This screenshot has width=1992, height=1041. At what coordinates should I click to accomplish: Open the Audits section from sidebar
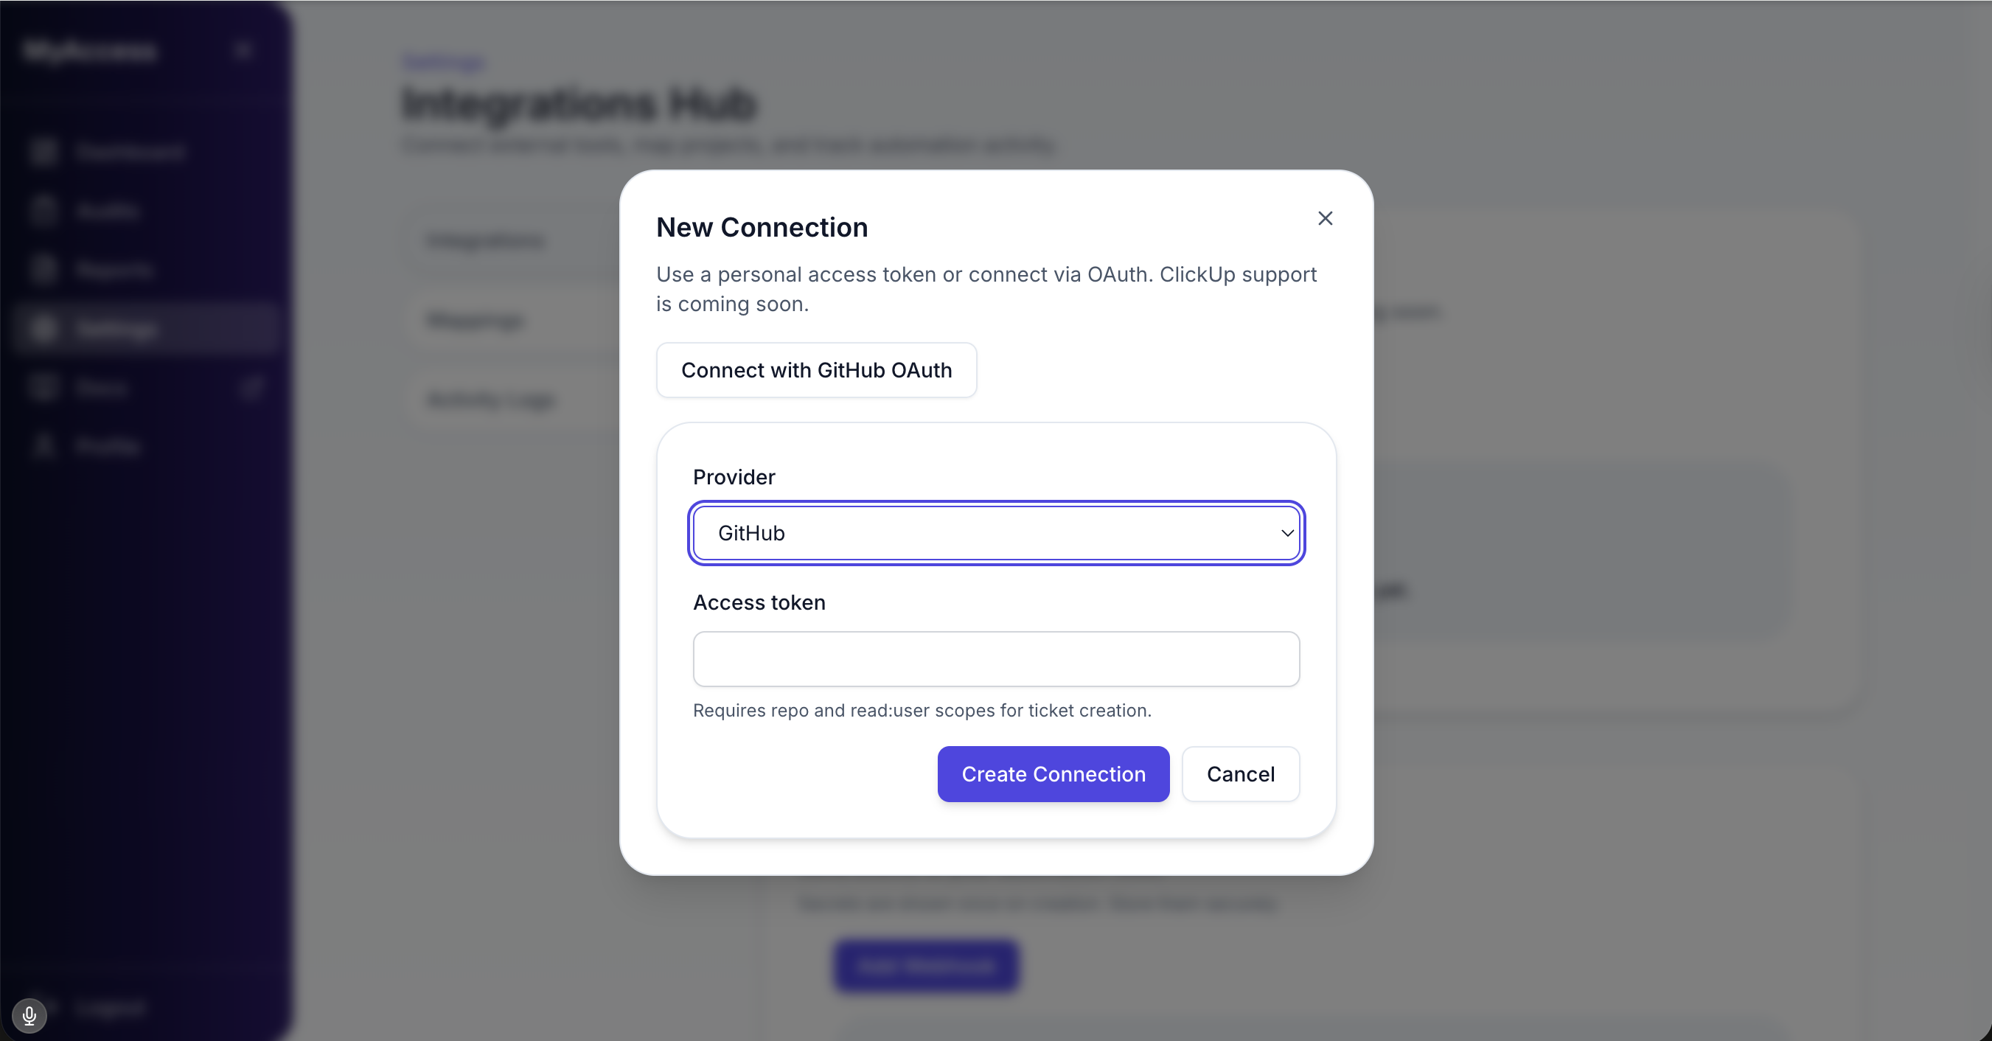44,211
